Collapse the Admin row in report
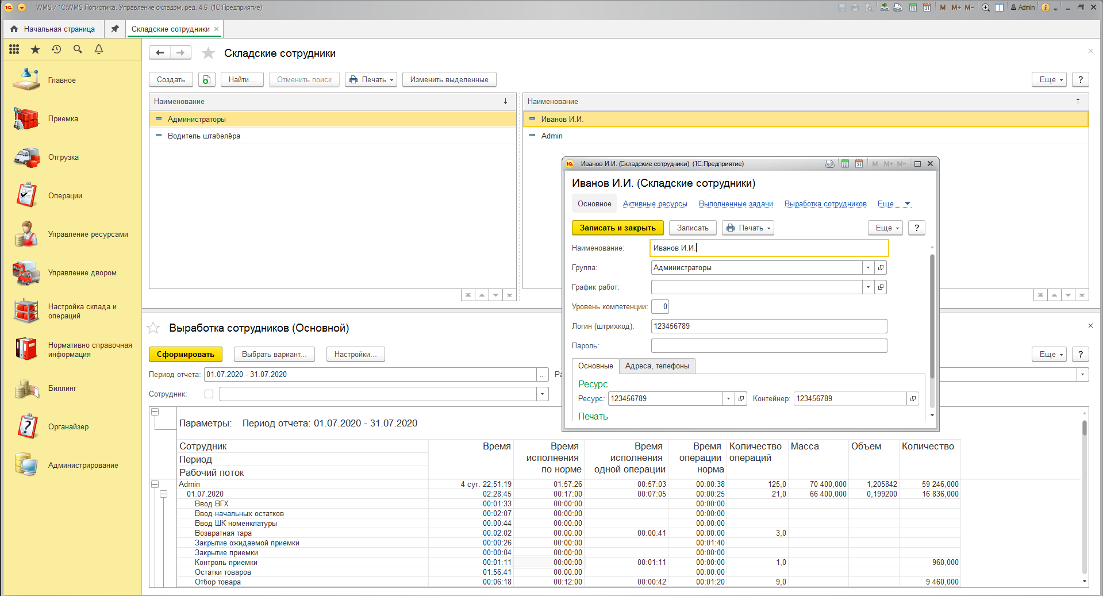Screen dimensions: 1103x596 [x=155, y=485]
